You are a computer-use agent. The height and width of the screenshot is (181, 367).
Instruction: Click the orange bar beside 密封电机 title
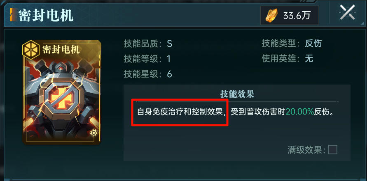(x=12, y=15)
